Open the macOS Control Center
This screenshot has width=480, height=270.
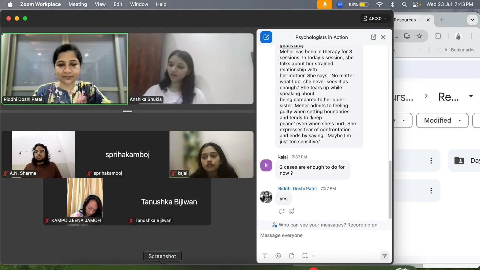[x=415, y=4]
